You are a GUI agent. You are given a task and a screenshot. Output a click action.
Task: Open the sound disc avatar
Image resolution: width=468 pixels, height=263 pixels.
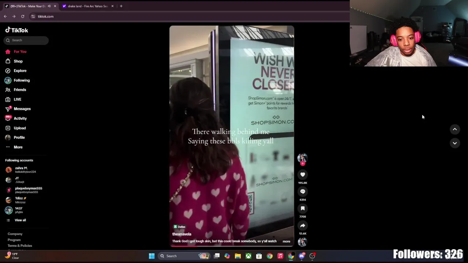(302, 242)
